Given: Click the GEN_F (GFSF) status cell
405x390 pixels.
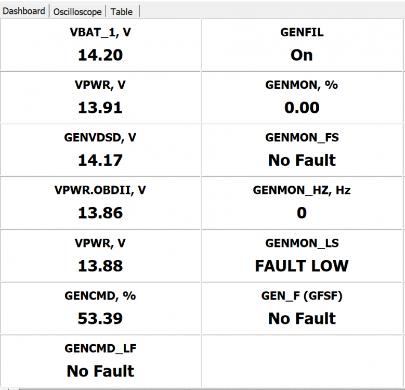Looking at the screenshot, I should tap(302, 308).
